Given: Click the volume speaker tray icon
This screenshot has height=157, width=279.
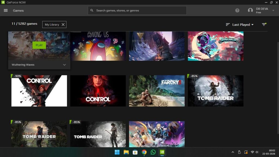Looking at the screenshot, I should [x=257, y=152].
